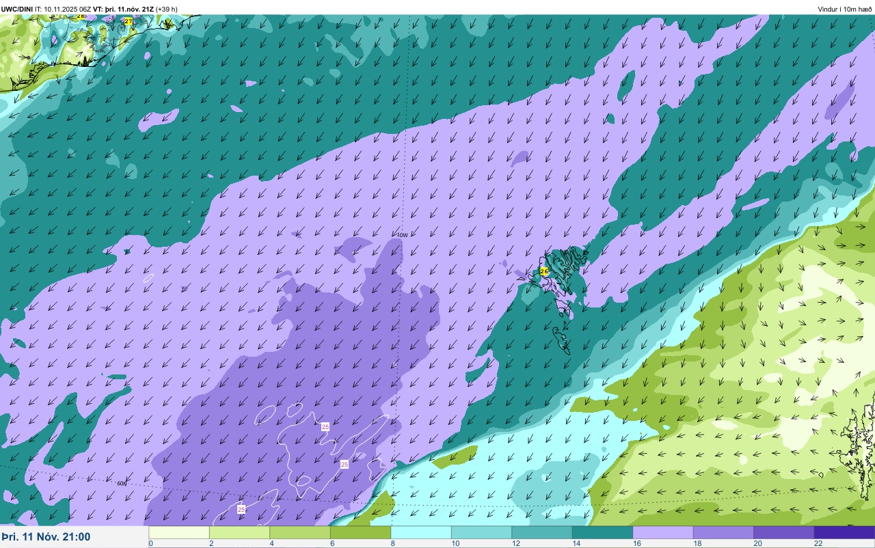Click legend value 16
The height and width of the screenshot is (548, 875).
636,543
